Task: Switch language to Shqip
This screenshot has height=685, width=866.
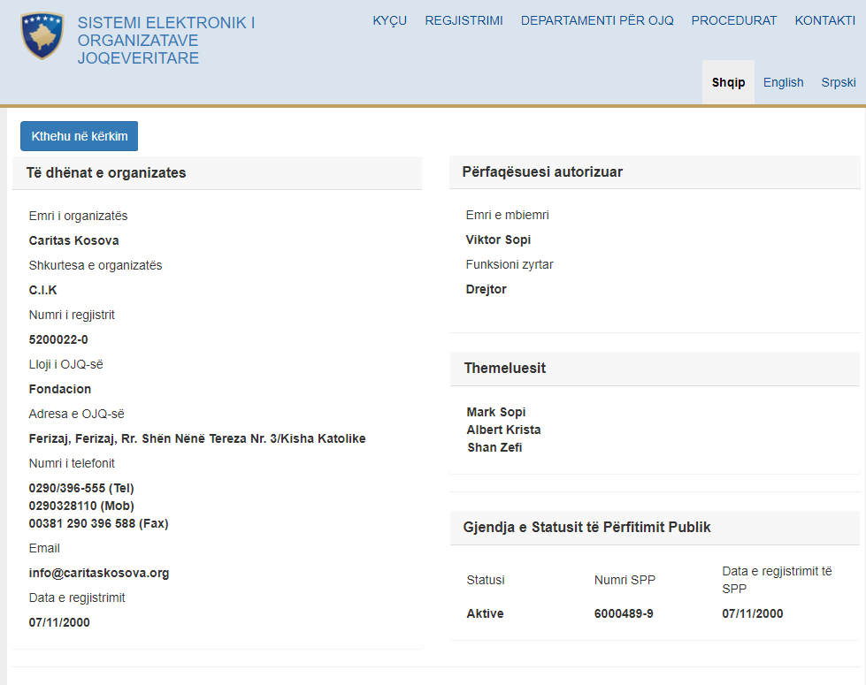Action: (728, 82)
